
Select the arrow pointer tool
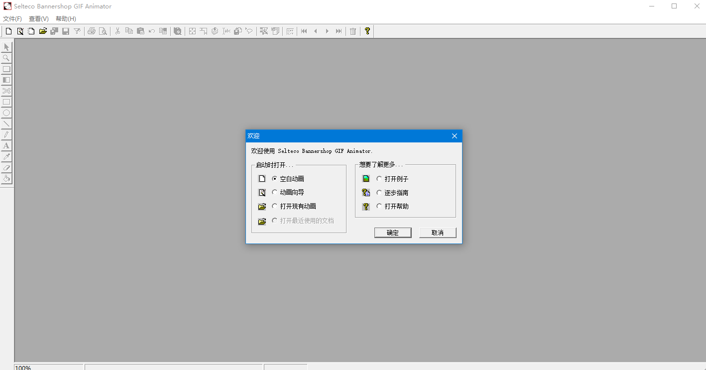click(x=6, y=47)
